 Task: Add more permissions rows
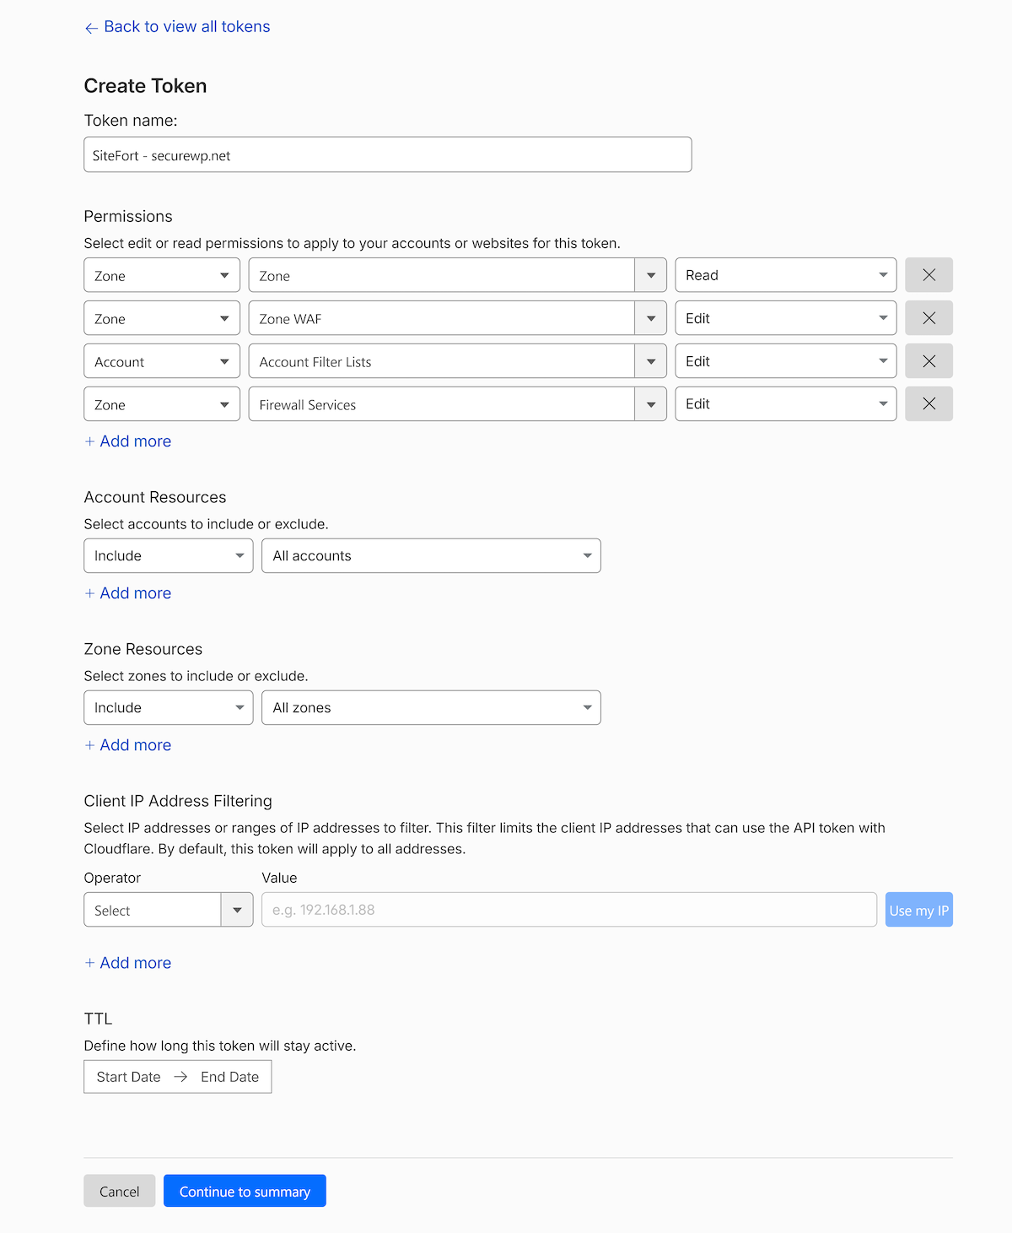point(128,441)
